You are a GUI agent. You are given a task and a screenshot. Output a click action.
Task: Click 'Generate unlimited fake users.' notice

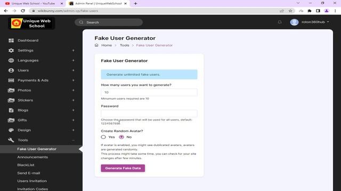coord(149,74)
